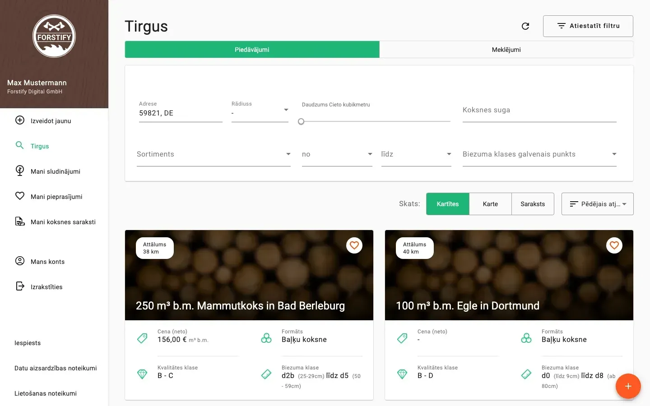Click diamond quality icon on Mammutkoks card
This screenshot has width=650, height=406.
[x=142, y=374]
